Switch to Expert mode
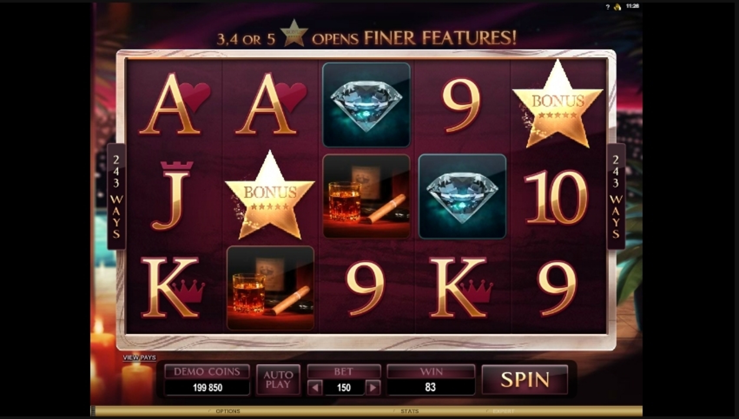Screen dimensions: 739x419 pyautogui.click(x=503, y=411)
